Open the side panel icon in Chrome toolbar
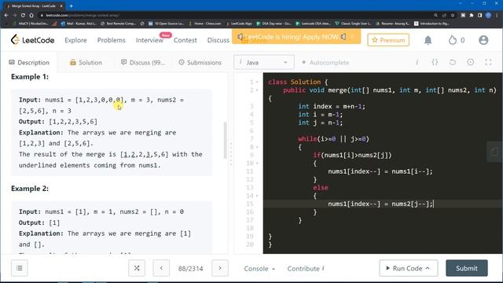This screenshot has width=503, height=283. (479, 15)
